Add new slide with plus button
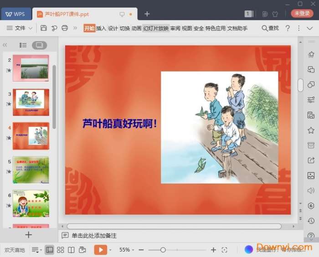 28,235
